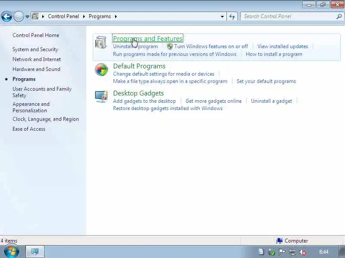Click the network tray icon
The width and height of the screenshot is (345, 258).
(x=292, y=252)
